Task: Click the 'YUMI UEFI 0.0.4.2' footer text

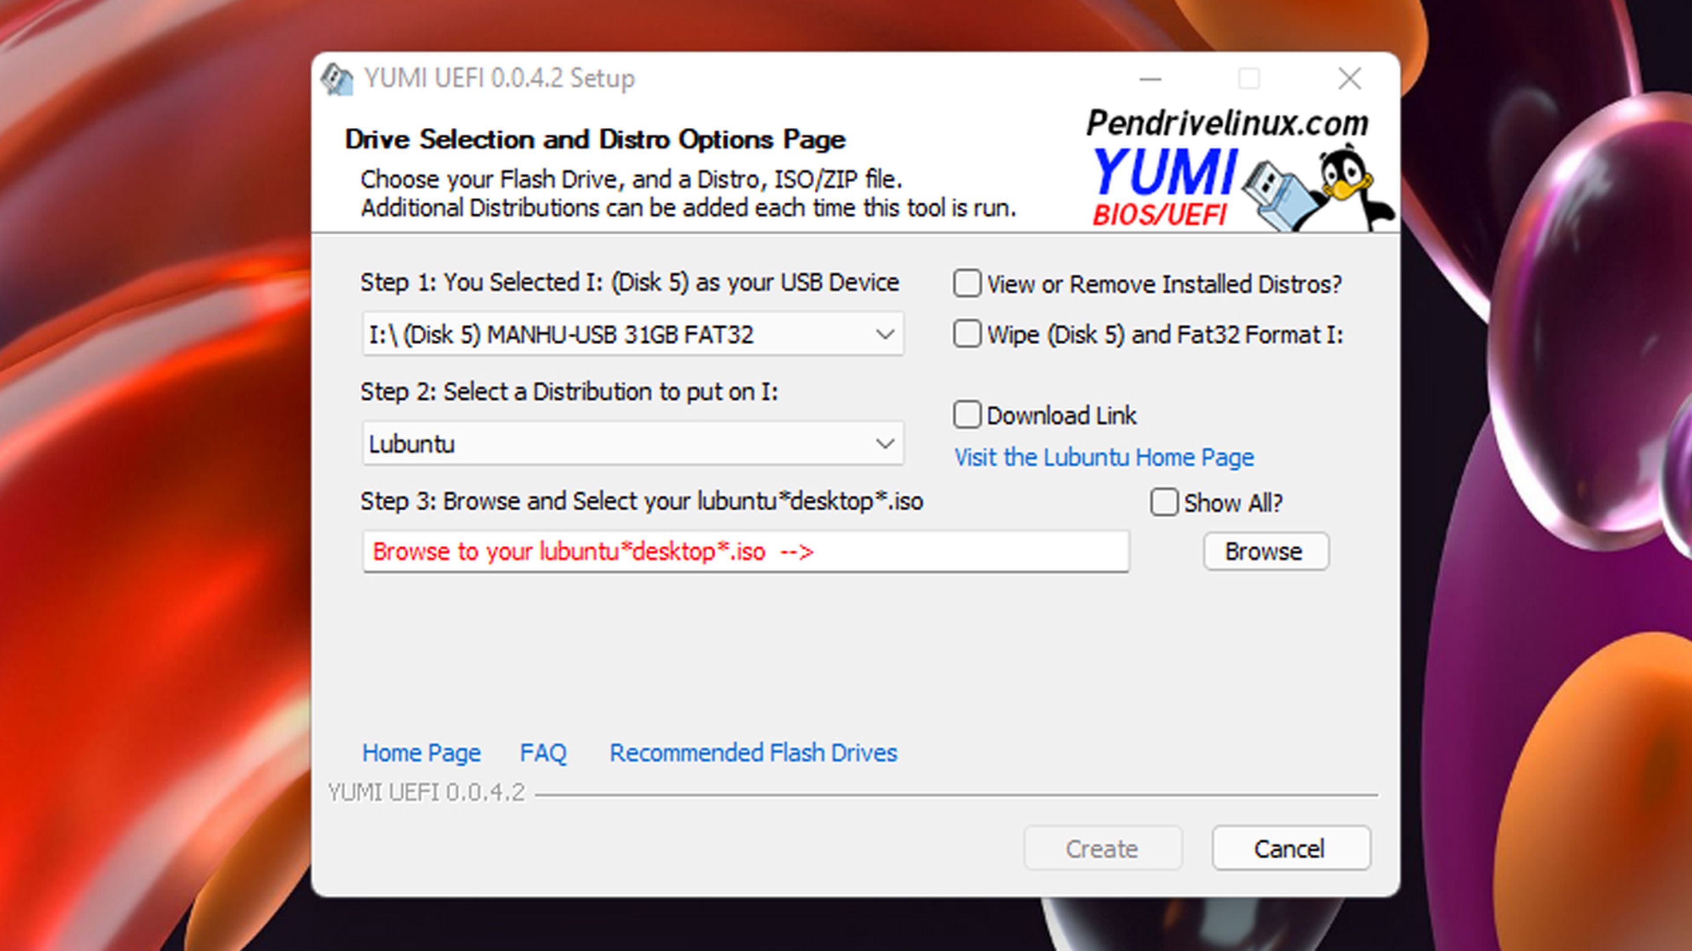Action: [426, 793]
